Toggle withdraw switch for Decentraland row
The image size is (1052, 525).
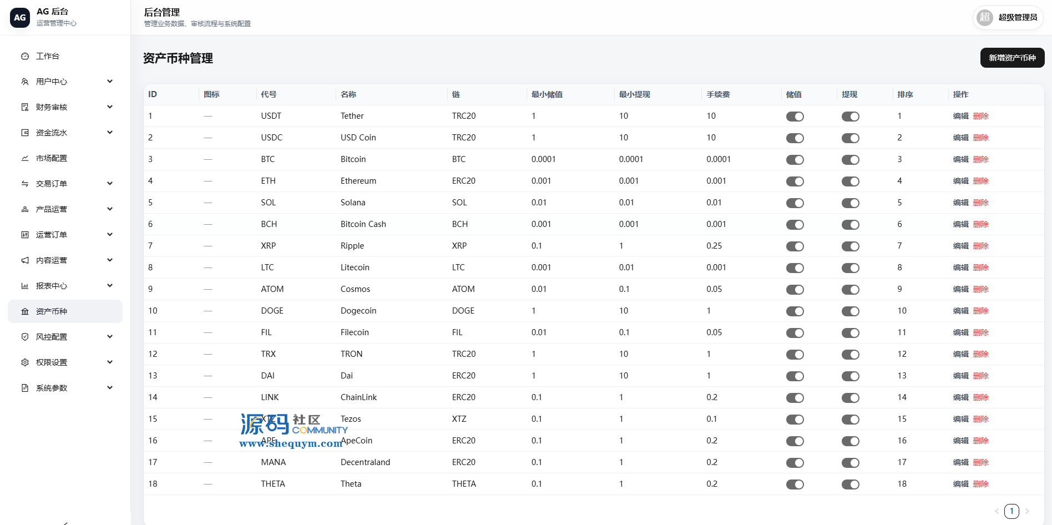[851, 463]
